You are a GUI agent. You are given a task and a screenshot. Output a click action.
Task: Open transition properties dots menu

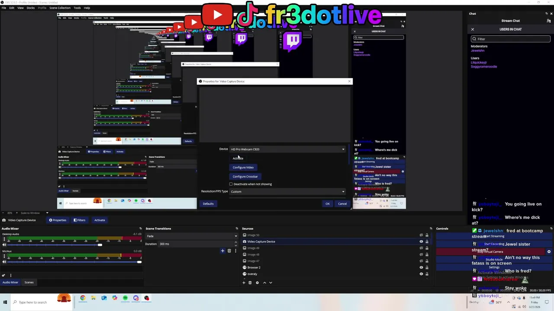pyautogui.click(x=235, y=251)
